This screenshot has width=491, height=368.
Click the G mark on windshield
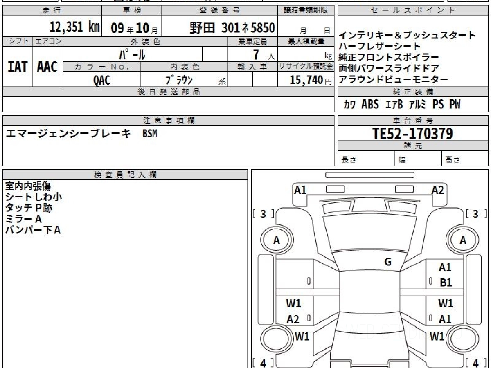(388, 262)
